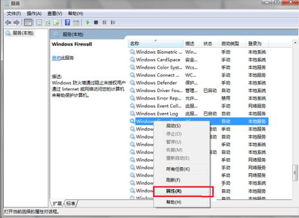Image resolution: width=299 pixels, height=218 pixels.
Task: Toggle the console tree toolbar icon
Action: [28, 23]
